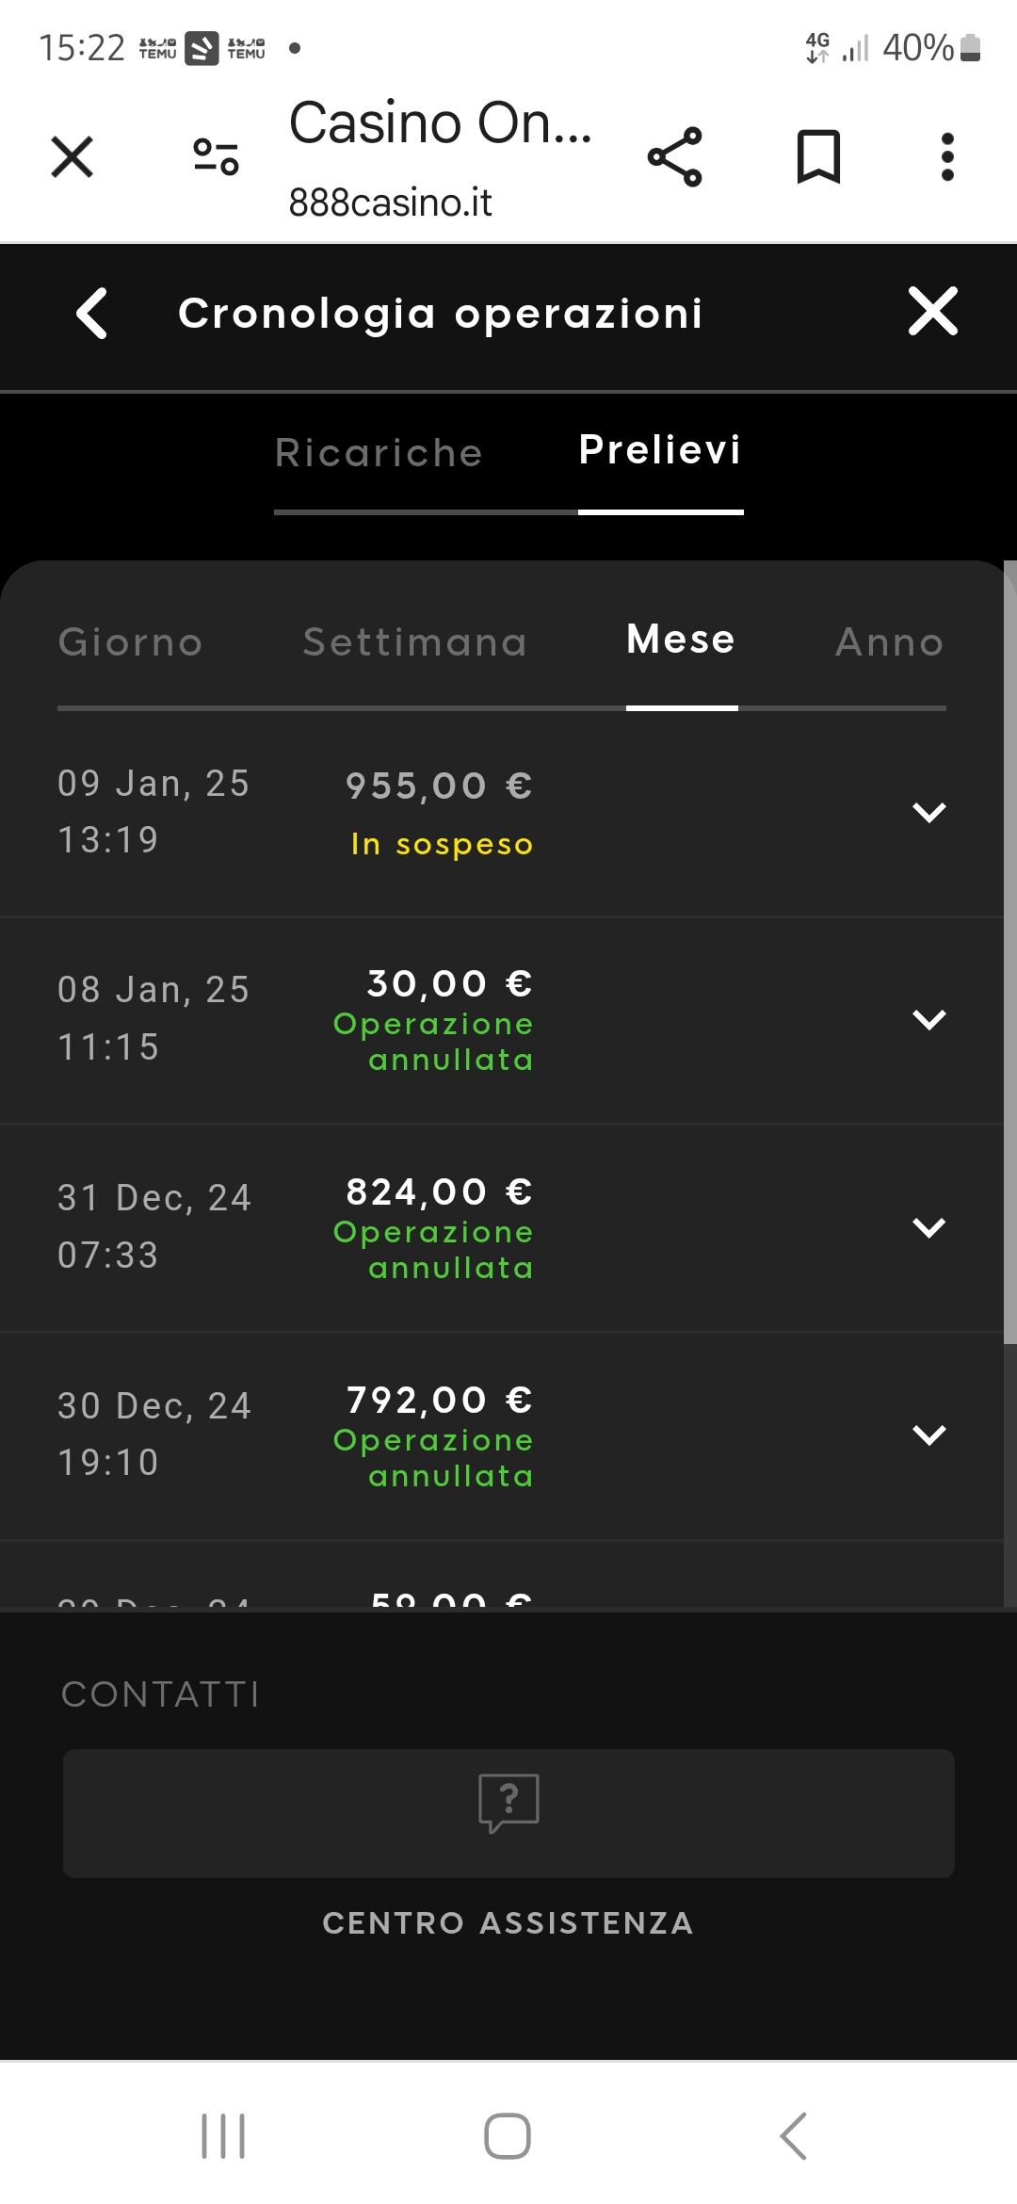Click the transaction list scrollbar
The height and width of the screenshot is (2204, 1017).
[1009, 951]
